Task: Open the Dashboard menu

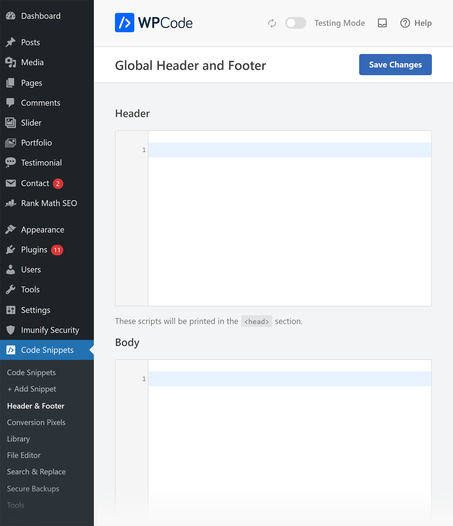Action: 47,16
